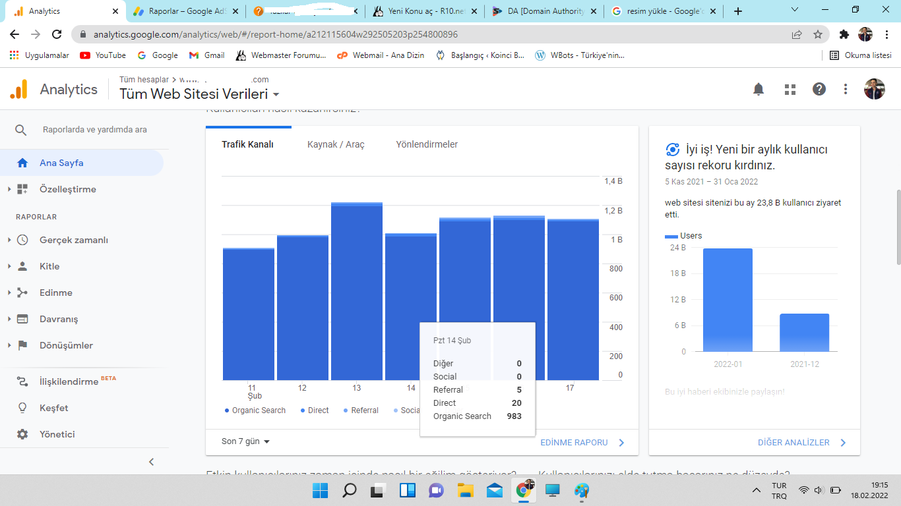This screenshot has height=506, width=901.
Task: Expand the Davranış reports
Action: (9, 319)
